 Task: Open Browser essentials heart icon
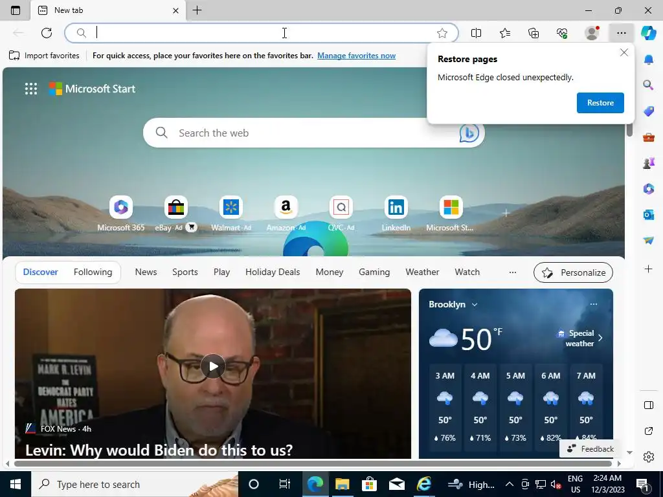coord(562,33)
